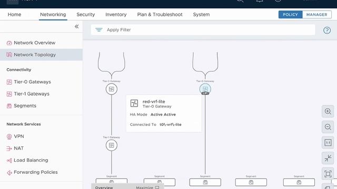Select the Networking tab

click(x=53, y=15)
